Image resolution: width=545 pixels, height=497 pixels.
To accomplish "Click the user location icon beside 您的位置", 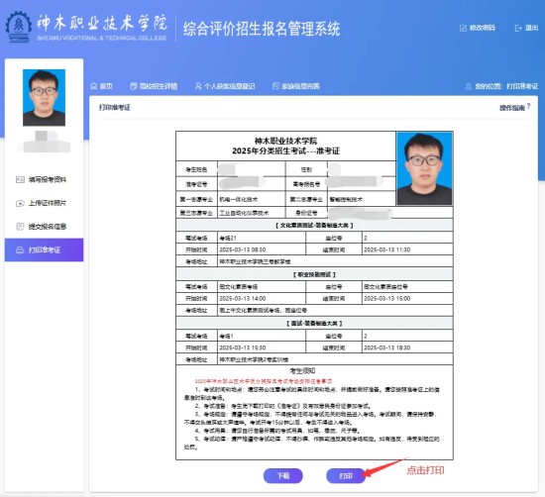I will tap(468, 86).
